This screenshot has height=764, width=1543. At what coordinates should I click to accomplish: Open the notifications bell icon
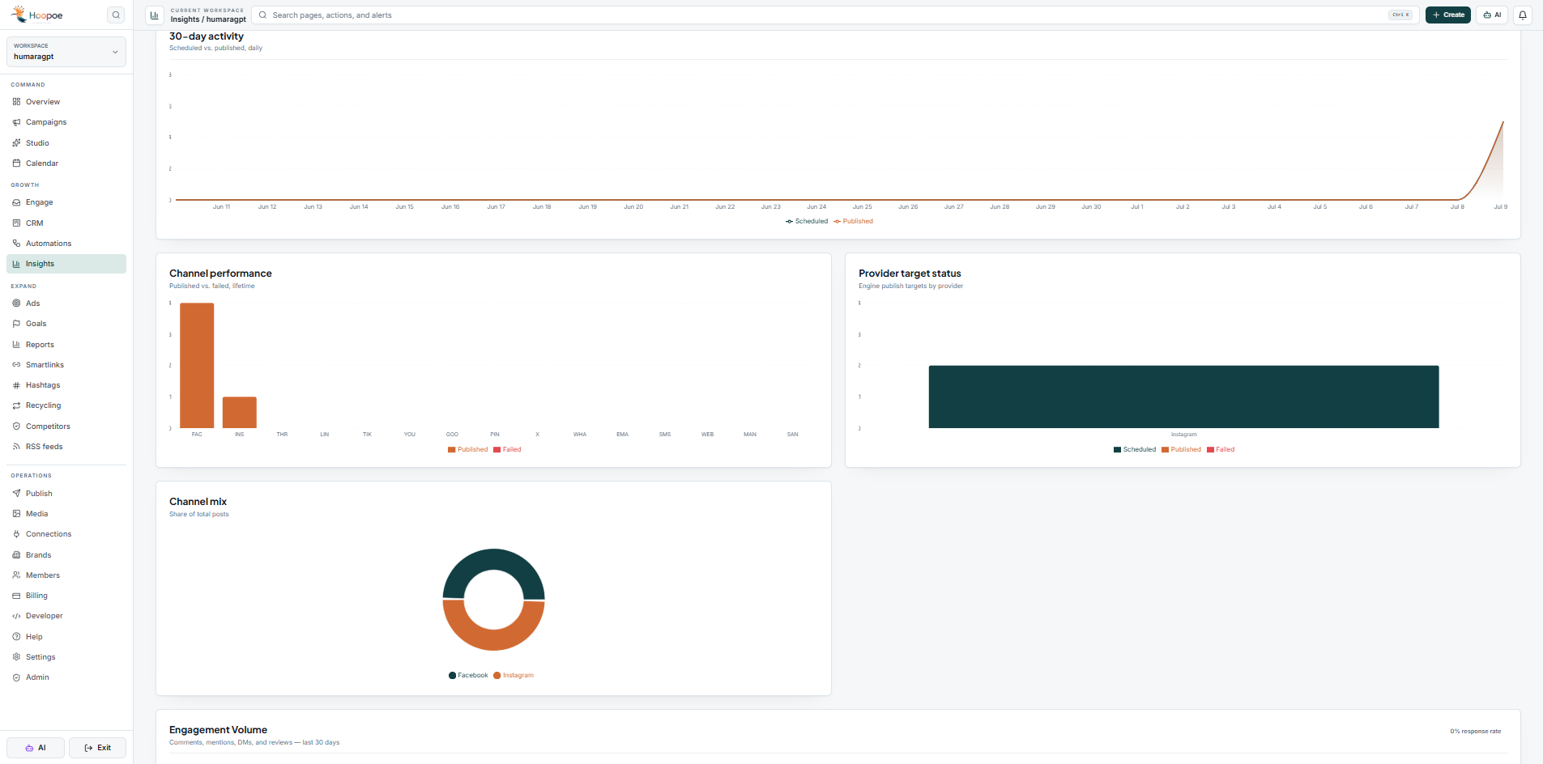[x=1523, y=15]
